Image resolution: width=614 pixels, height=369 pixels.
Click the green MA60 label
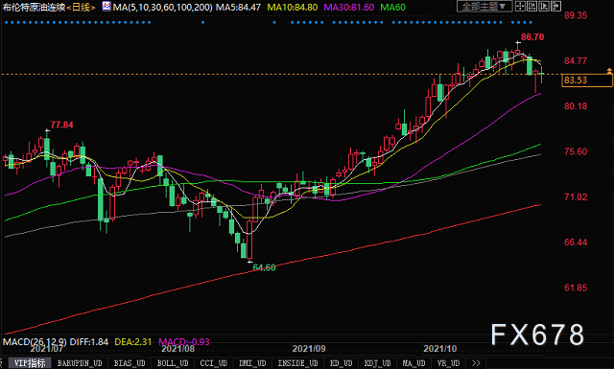(x=393, y=7)
